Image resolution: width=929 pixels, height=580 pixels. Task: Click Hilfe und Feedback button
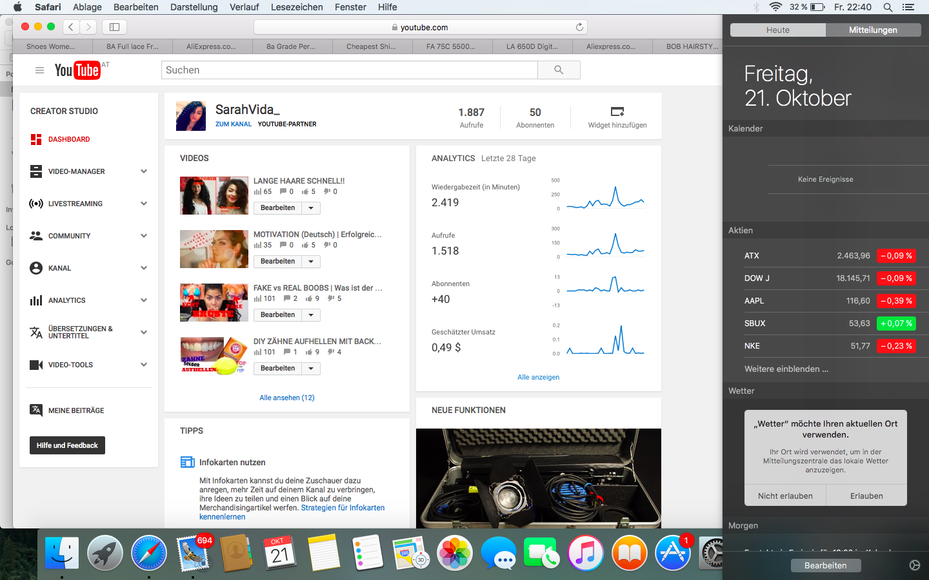pyautogui.click(x=67, y=445)
